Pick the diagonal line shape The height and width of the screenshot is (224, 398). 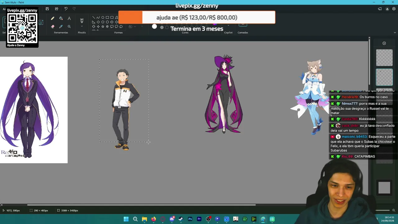click(94, 18)
